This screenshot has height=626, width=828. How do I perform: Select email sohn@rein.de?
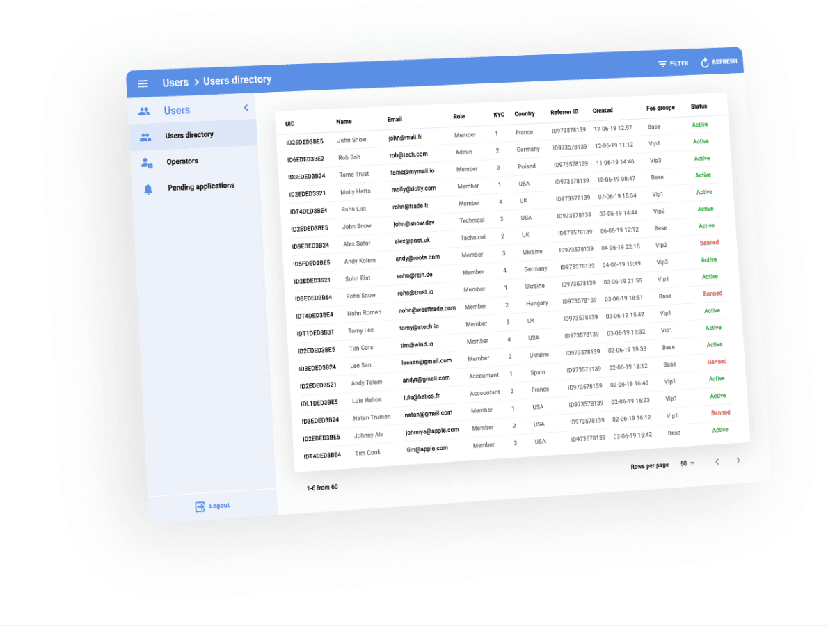[415, 275]
